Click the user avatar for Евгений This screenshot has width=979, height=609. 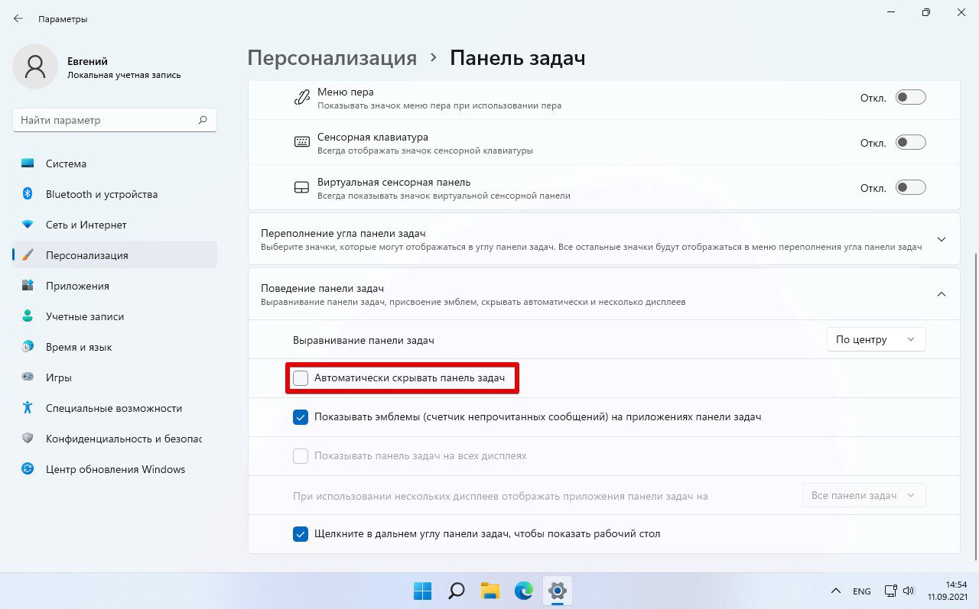click(x=35, y=66)
